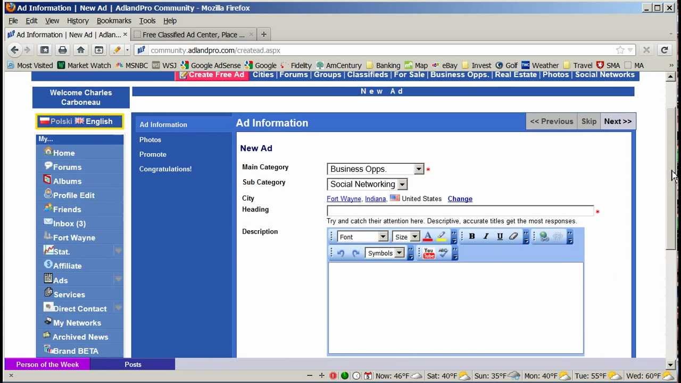This screenshot has width=681, height=383.
Task: Undo last edit in the description editor
Action: pyautogui.click(x=340, y=253)
